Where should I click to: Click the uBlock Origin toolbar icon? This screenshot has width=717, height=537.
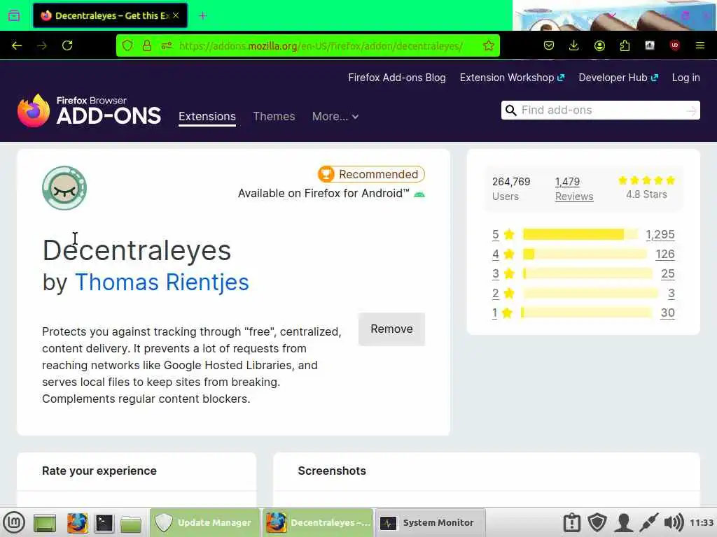pos(675,45)
